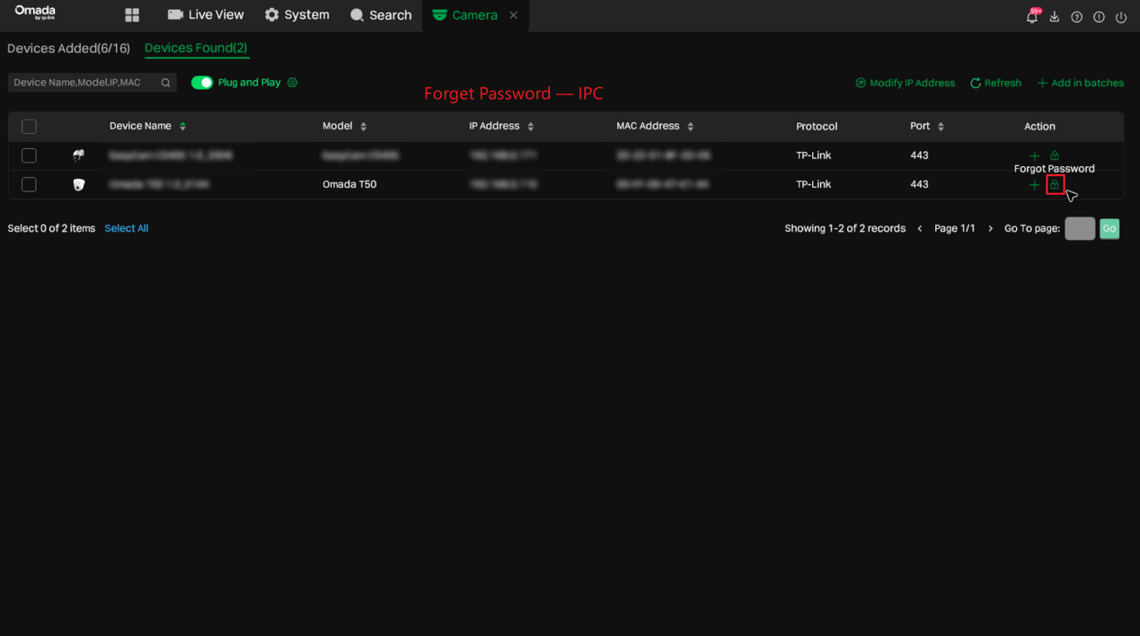The width and height of the screenshot is (1140, 636).
Task: Check the select-all header checkbox
Action: pos(29,127)
